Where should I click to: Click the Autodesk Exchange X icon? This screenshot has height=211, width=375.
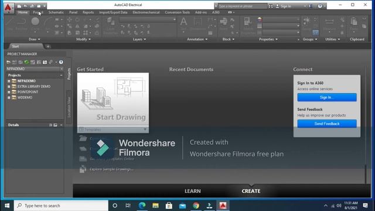(310, 6)
